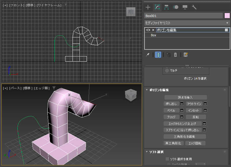Click ソフト選択 rollout drag grip
This screenshot has height=167, width=231.
(225, 152)
